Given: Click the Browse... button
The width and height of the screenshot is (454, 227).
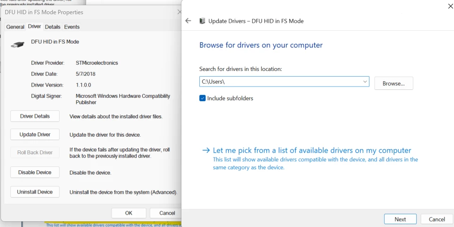Looking at the screenshot, I should click(x=394, y=83).
